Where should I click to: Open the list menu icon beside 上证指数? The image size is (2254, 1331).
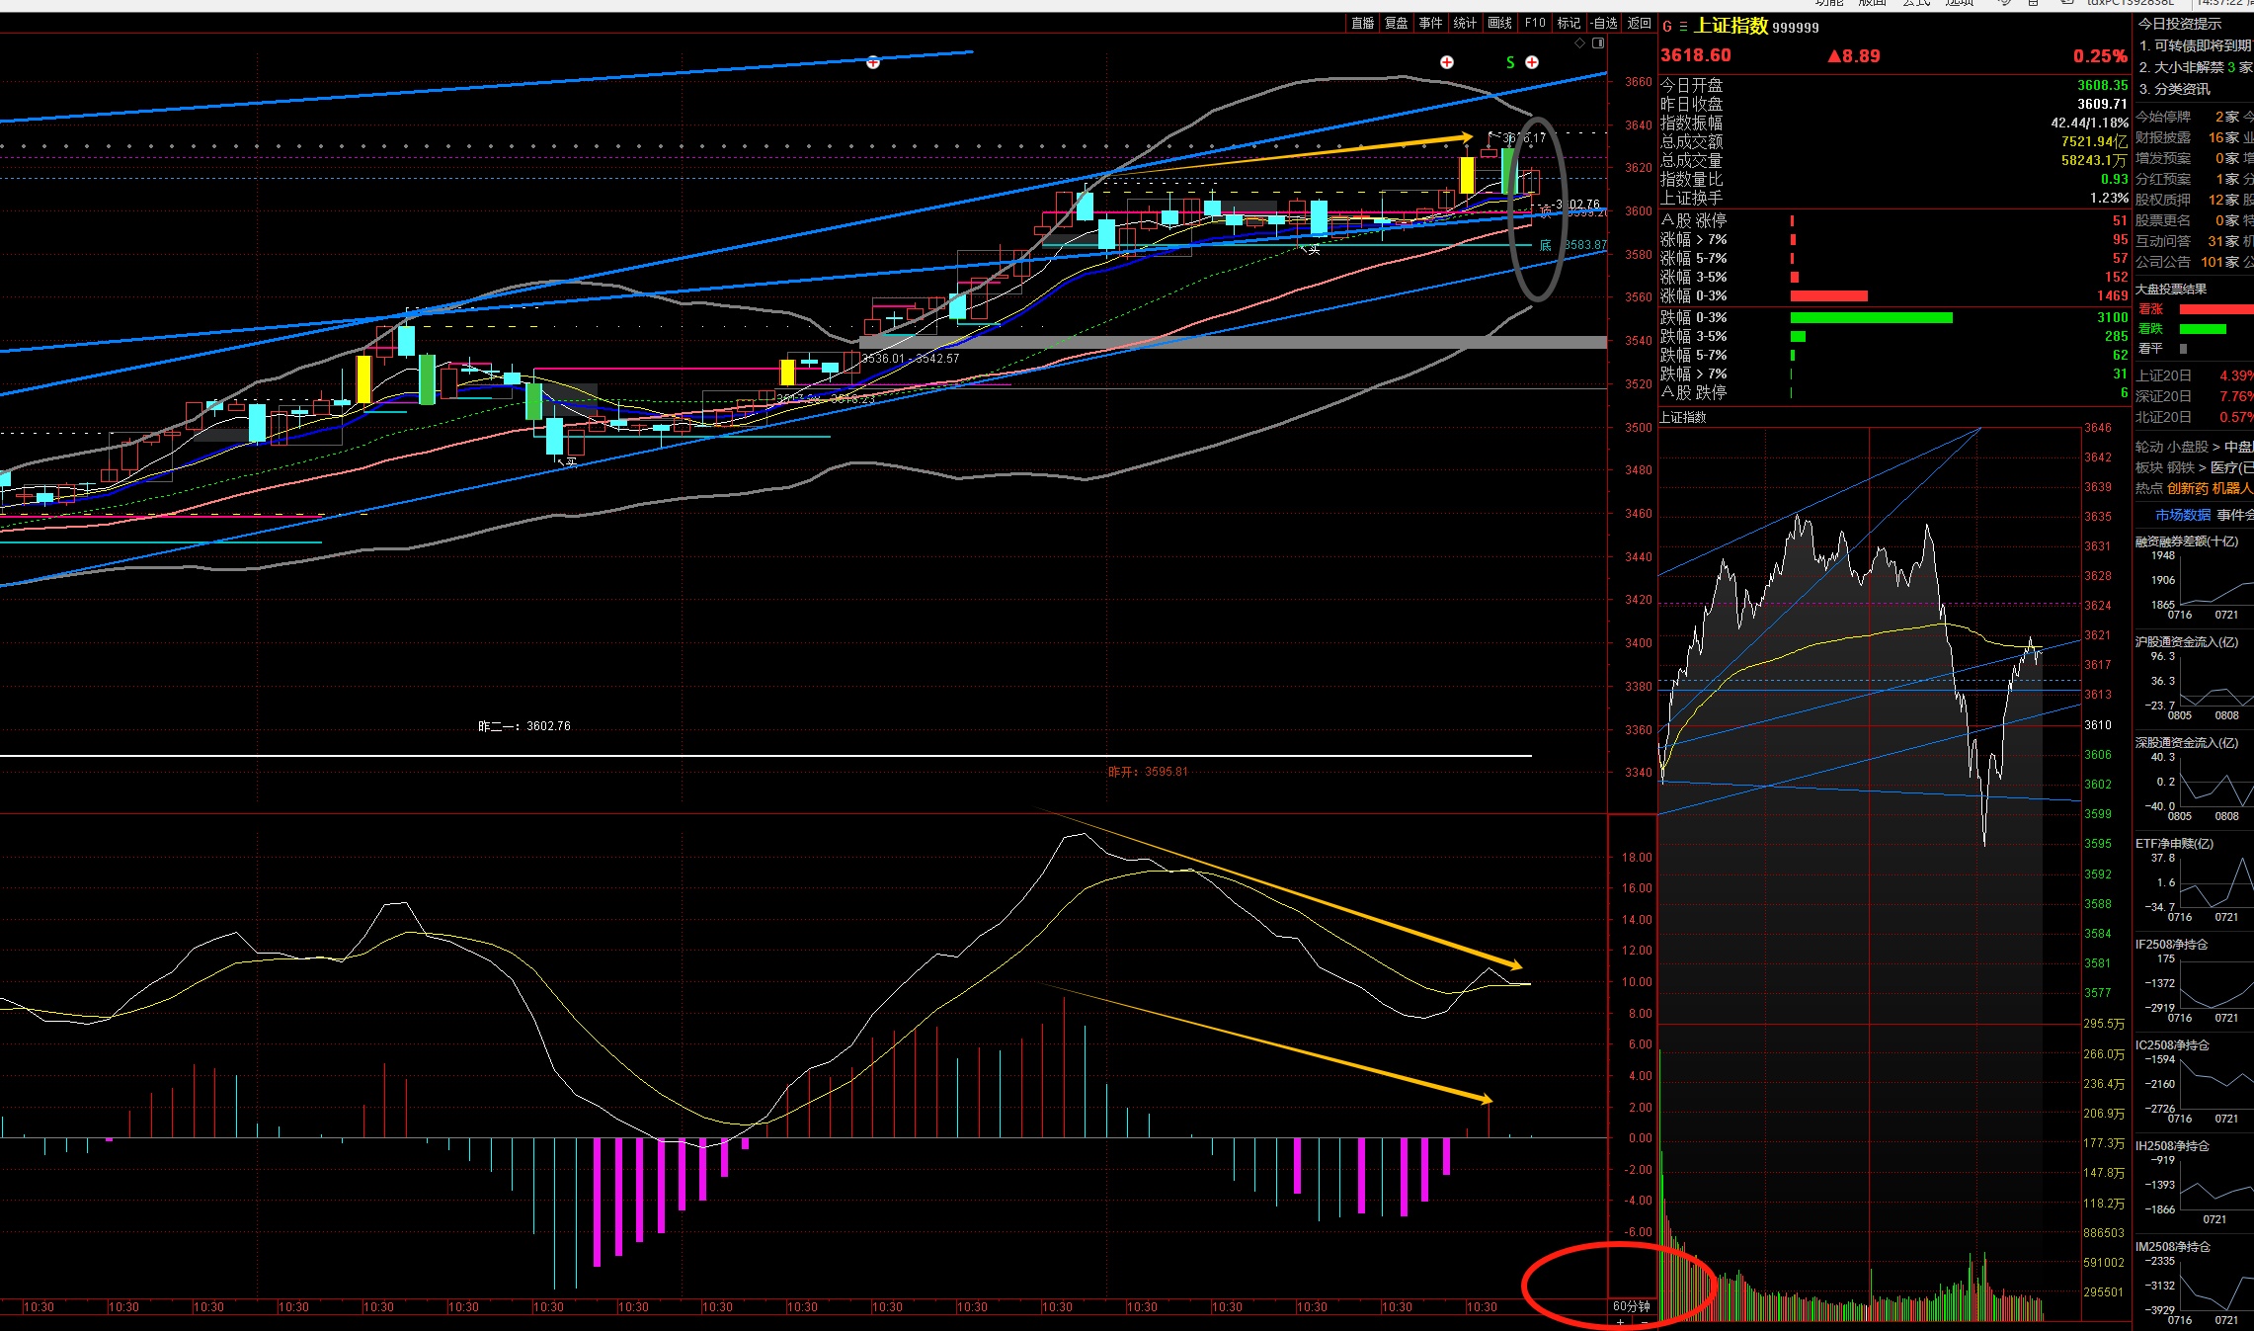coord(1683,27)
